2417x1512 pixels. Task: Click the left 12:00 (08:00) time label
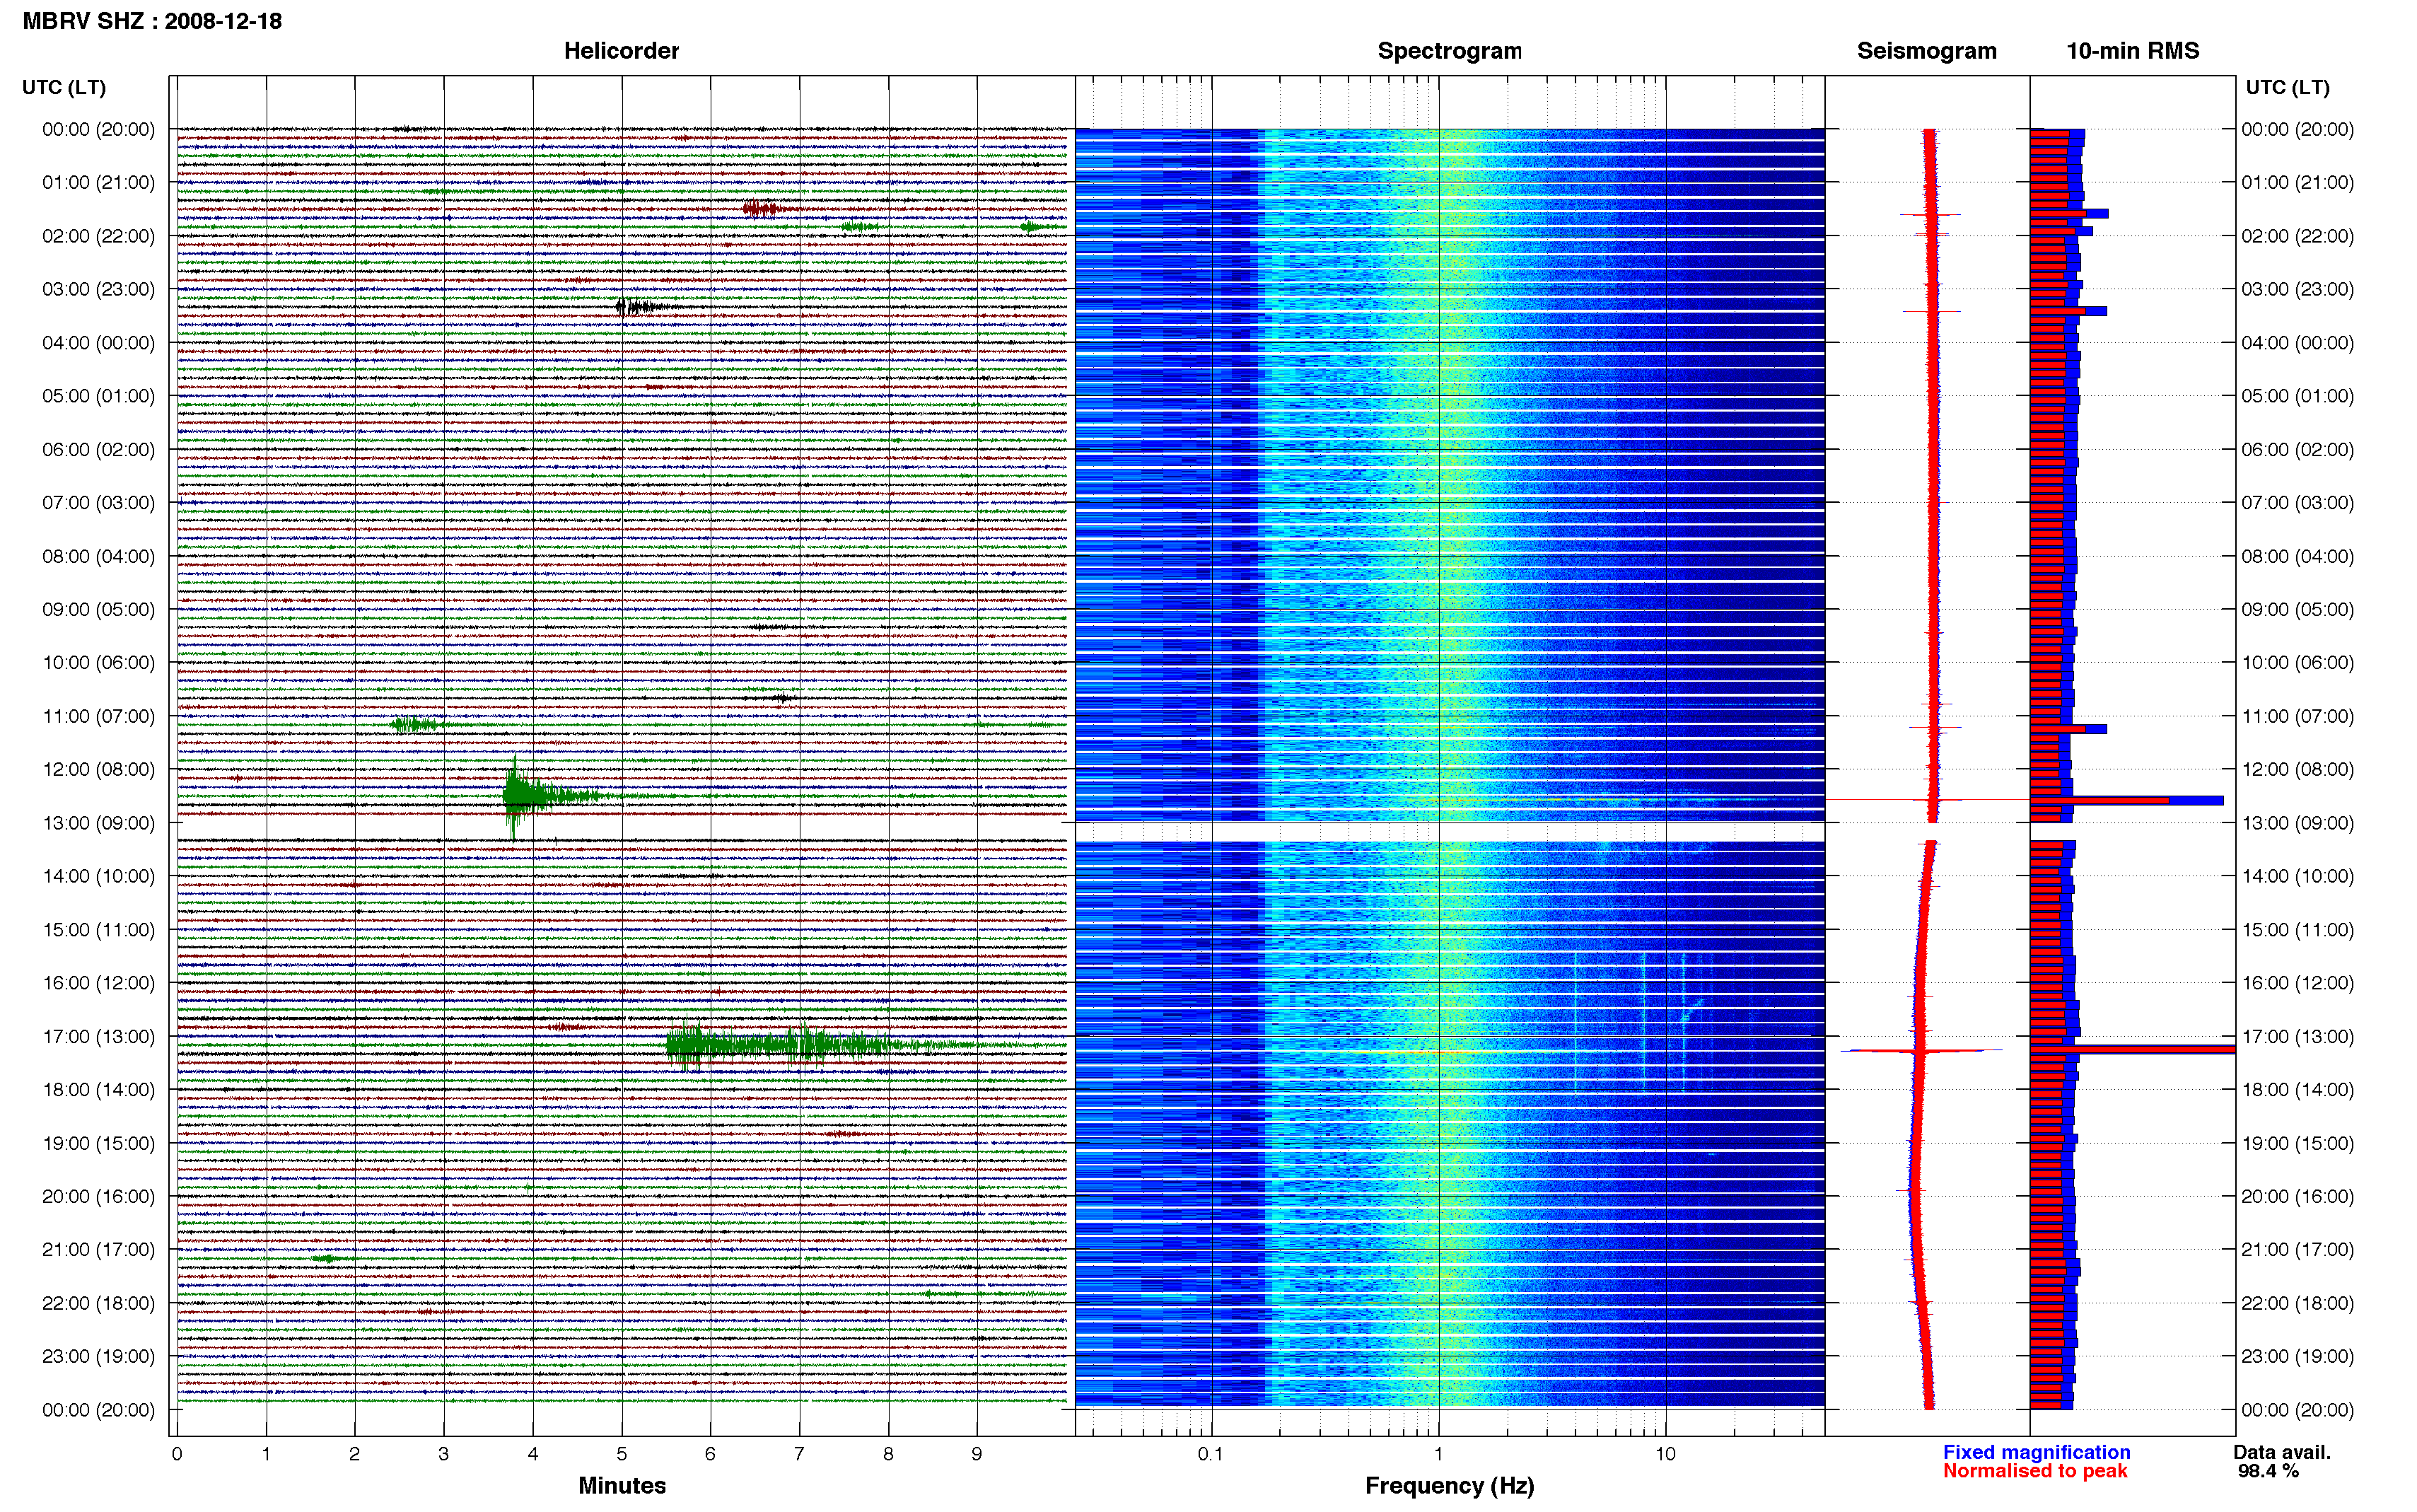98,769
